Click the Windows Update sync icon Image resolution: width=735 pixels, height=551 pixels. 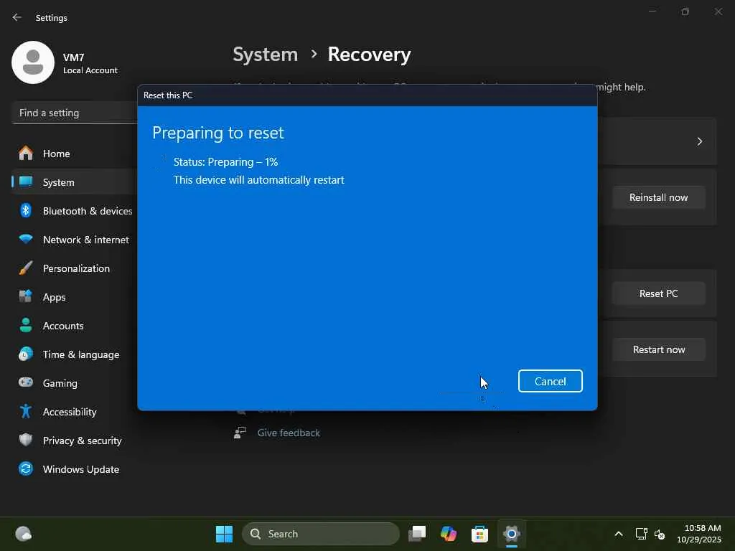26,468
